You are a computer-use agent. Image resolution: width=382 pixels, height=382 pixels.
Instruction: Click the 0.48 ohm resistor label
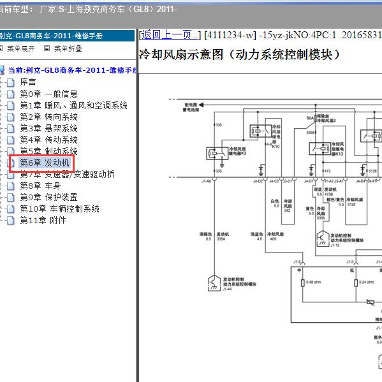[x=314, y=282]
